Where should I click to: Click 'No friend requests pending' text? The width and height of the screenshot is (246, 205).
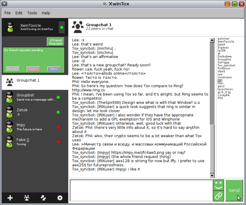coord(23,50)
